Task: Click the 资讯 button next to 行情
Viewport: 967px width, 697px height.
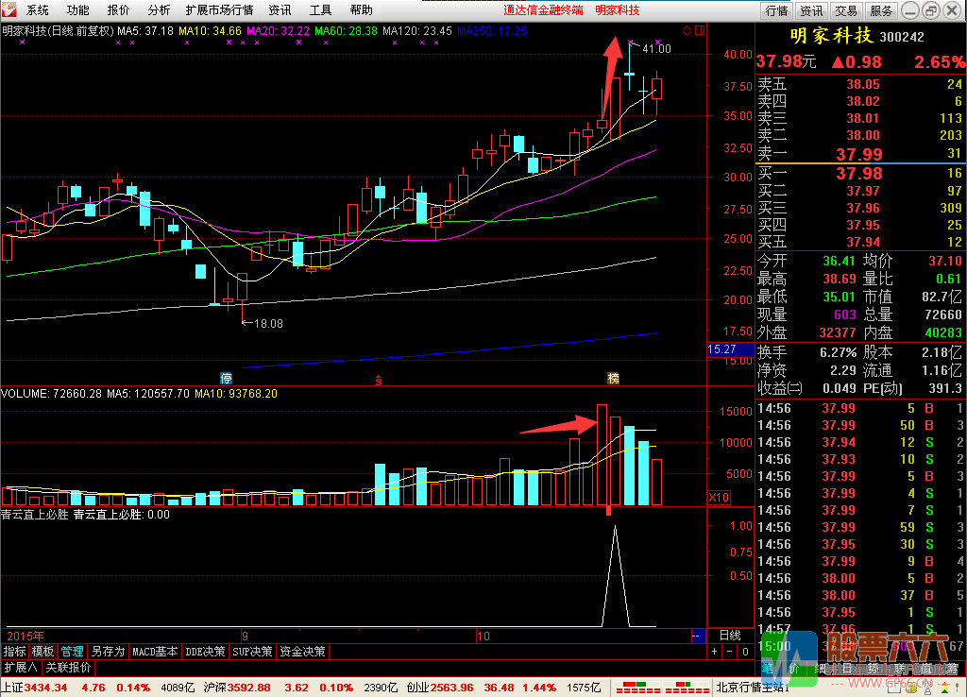Action: (811, 10)
